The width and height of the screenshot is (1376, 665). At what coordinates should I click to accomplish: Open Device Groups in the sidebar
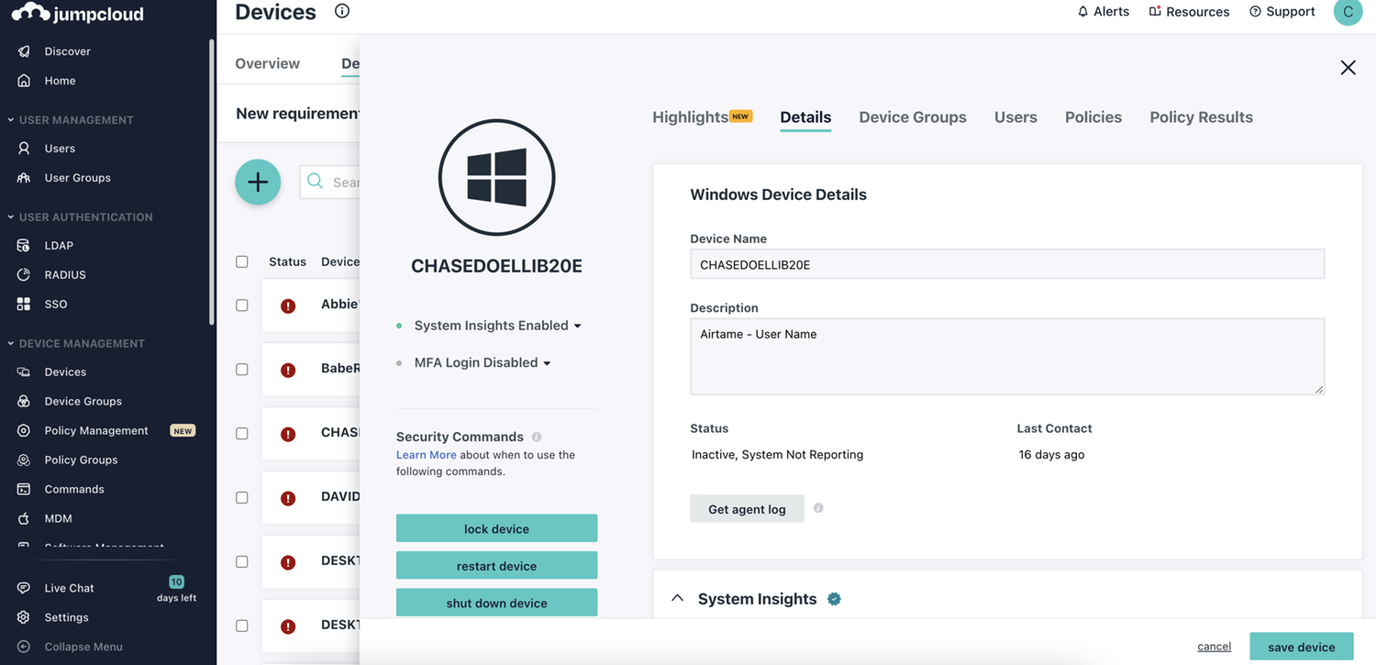[83, 402]
